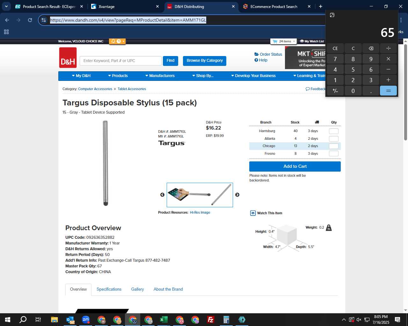Expand the My D&H menu
The height and width of the screenshot is (326, 408).
point(81,76)
